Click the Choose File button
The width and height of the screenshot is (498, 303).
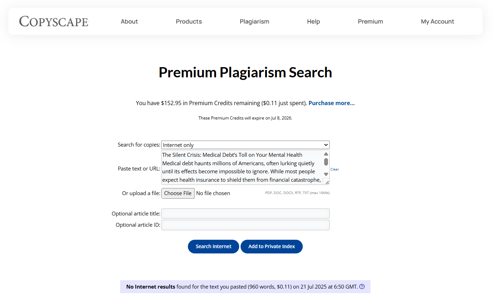tap(178, 193)
